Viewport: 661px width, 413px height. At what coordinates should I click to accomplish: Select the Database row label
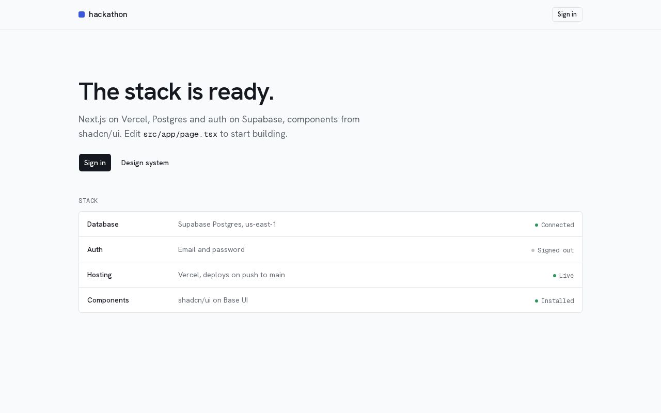tap(103, 224)
